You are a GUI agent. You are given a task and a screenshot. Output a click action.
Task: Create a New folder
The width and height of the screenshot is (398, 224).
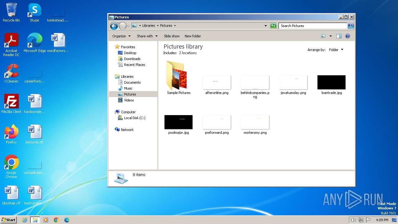coord(193,36)
